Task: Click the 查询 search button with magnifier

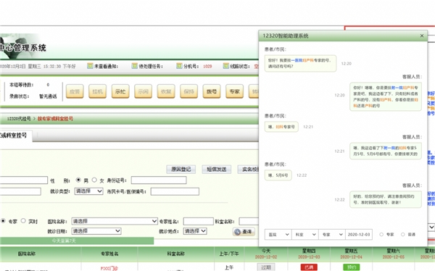Action: 244,232
